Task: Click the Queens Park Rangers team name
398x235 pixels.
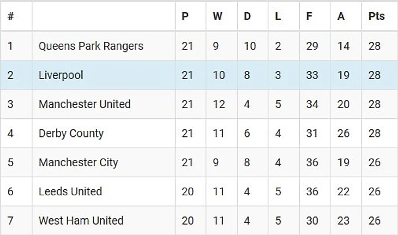Action: pyautogui.click(x=91, y=46)
